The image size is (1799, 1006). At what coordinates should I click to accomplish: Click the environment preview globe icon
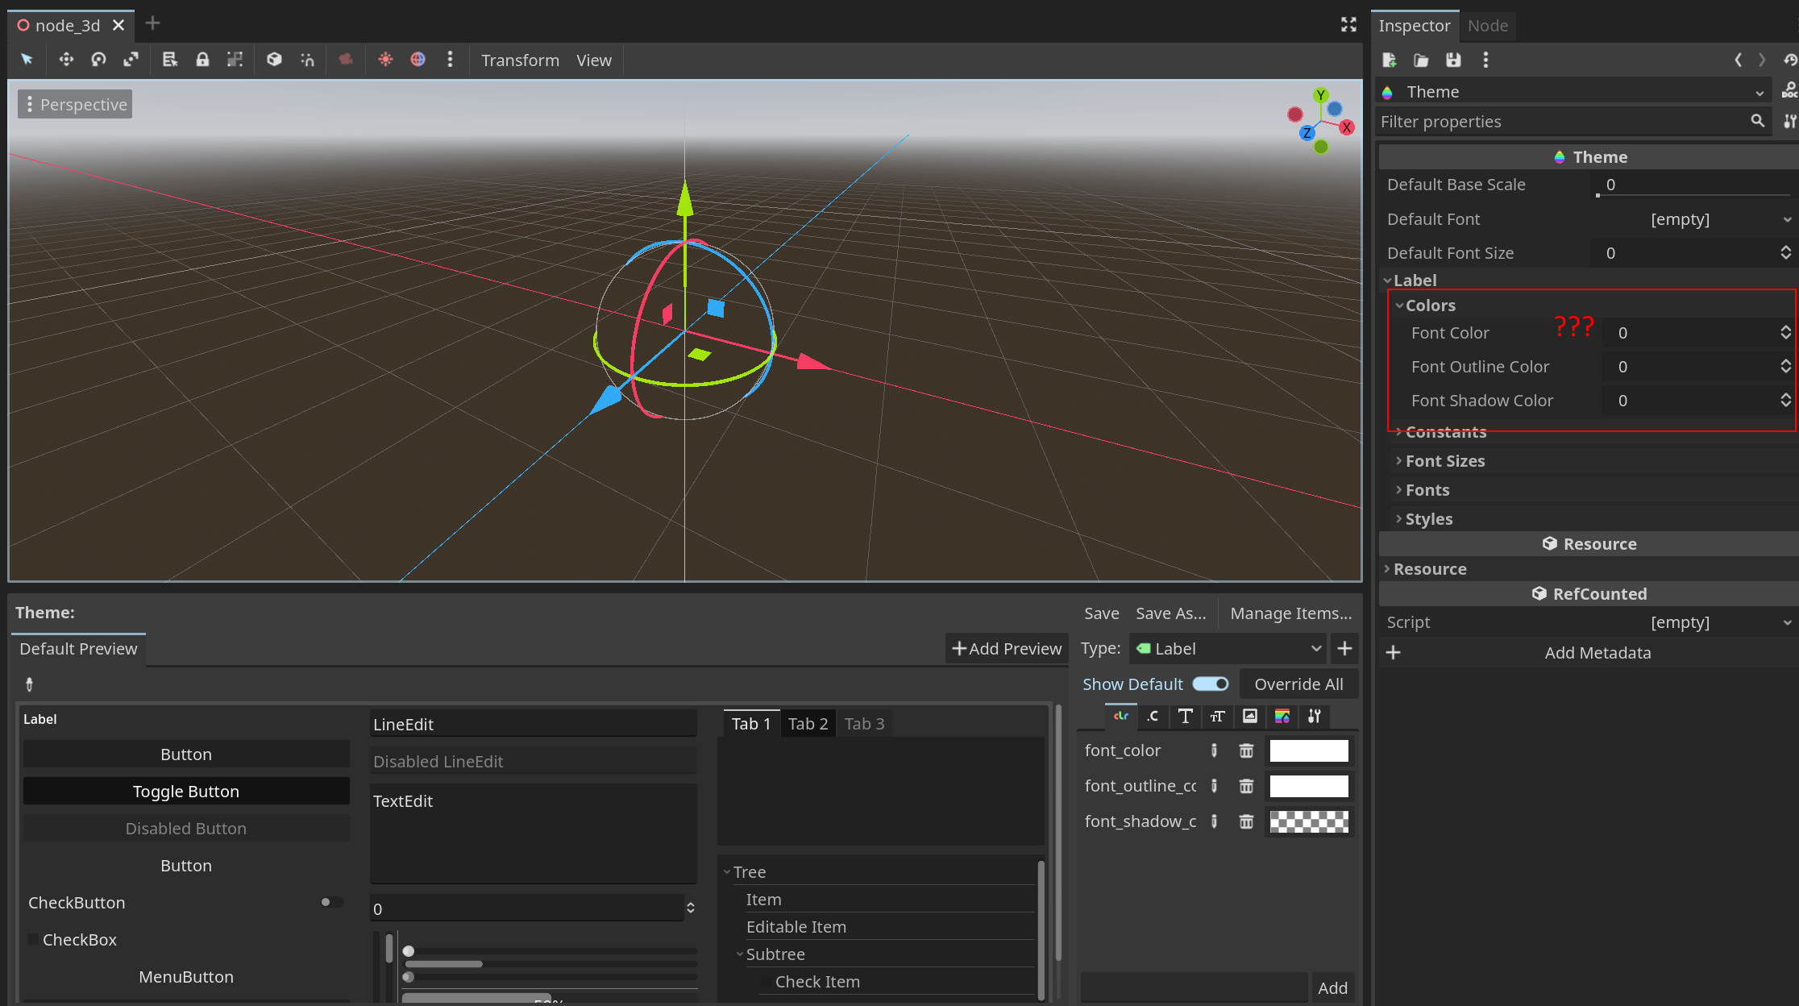click(x=418, y=60)
